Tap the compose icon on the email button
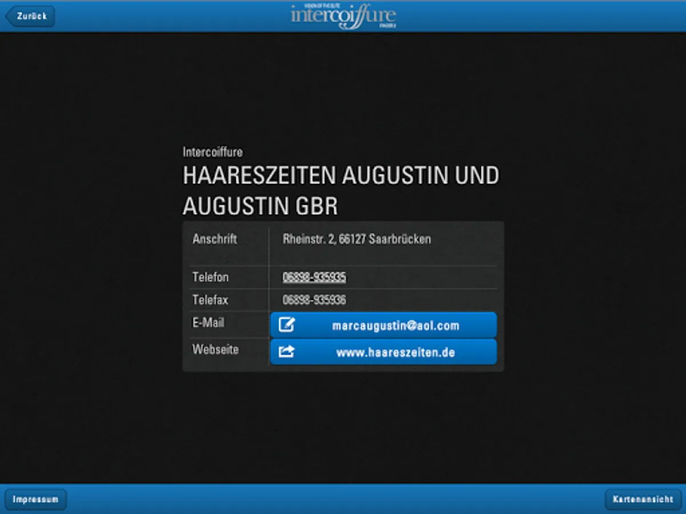This screenshot has width=686, height=514. pos(286,325)
